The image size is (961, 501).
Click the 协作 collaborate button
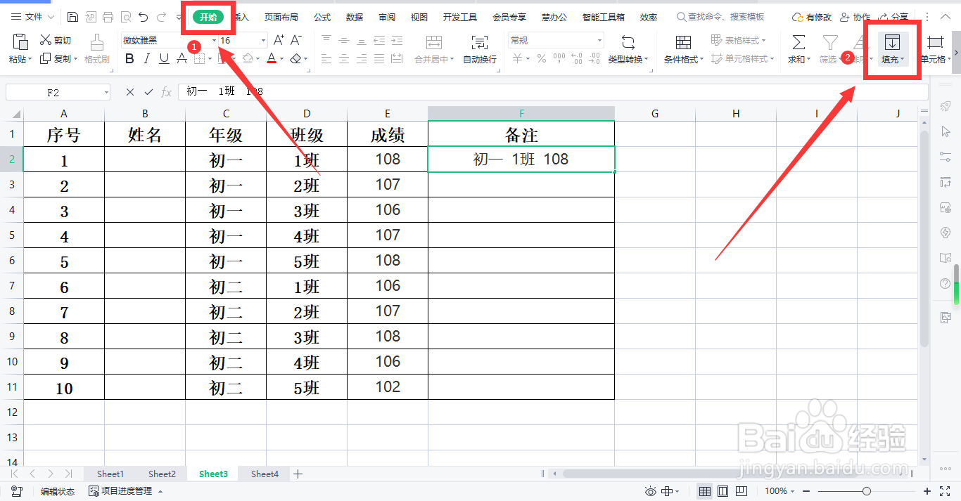(855, 17)
